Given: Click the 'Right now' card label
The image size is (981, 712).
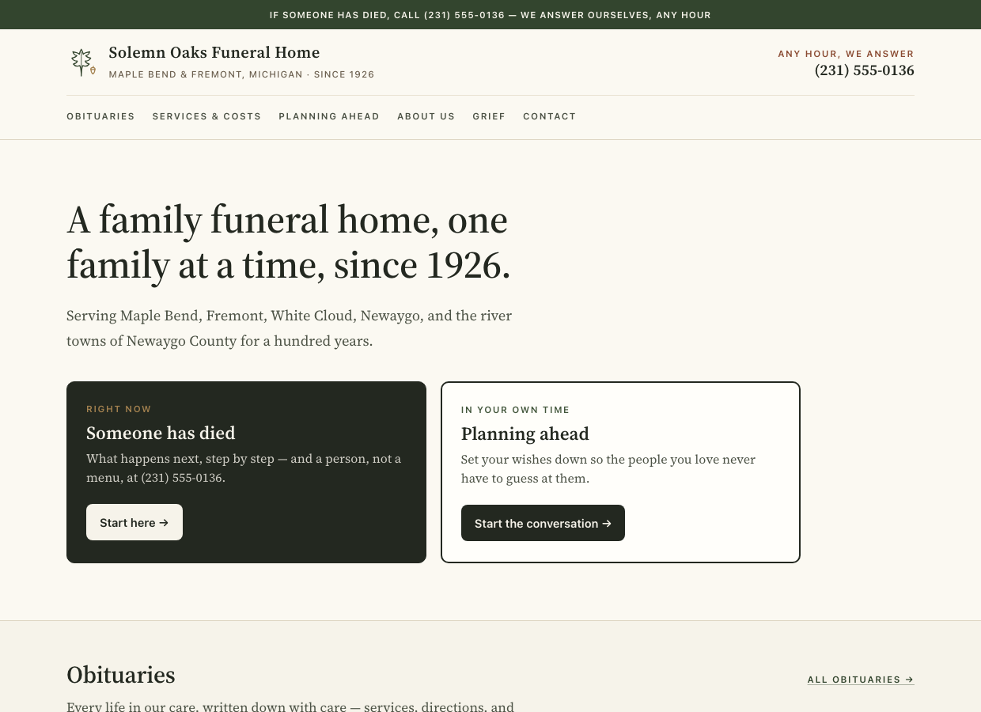Looking at the screenshot, I should [x=119, y=409].
